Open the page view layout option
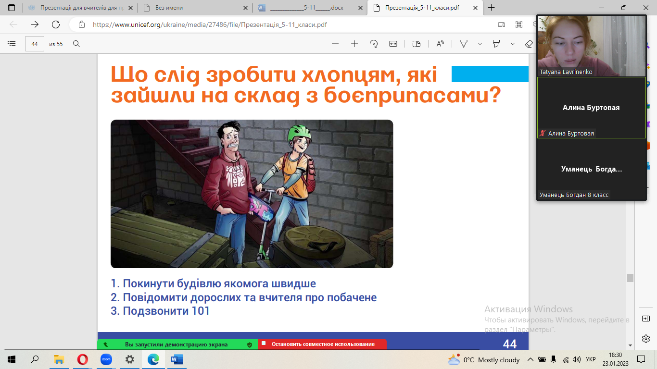Screen dimensions: 657x369 click(417, 44)
